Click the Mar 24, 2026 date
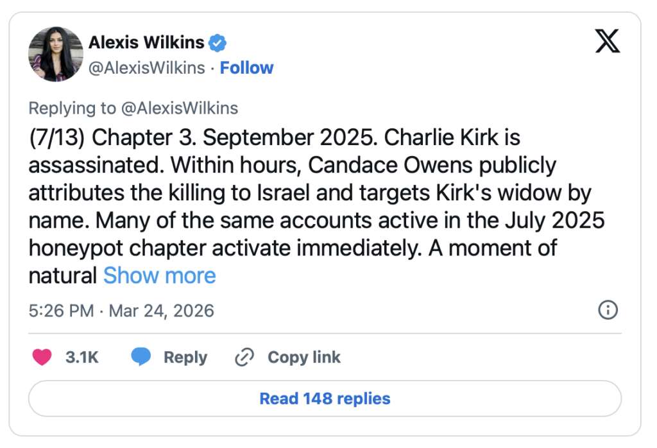 click(x=161, y=311)
